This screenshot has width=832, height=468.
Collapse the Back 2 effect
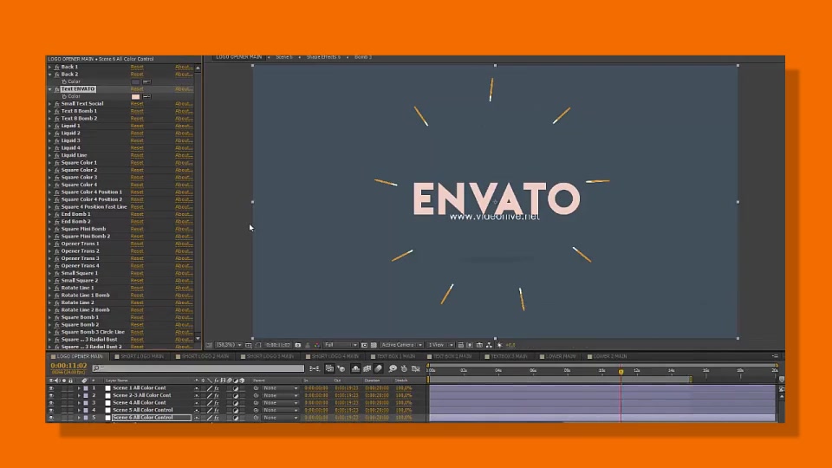tap(50, 75)
